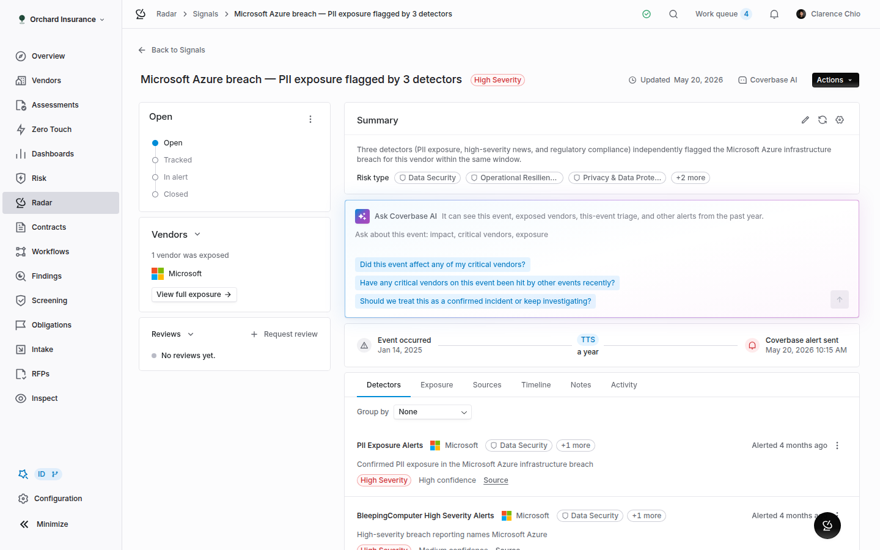Screen dimensions: 880x550
Task: Open the Timeline tab
Action: coord(536,385)
